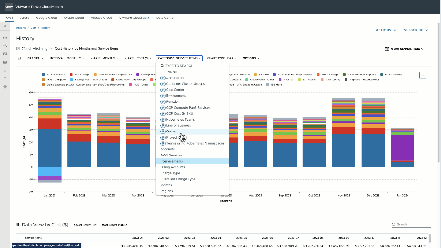441x249 pixels.
Task: Toggle AWS Config legend entry
Action: tap(331, 80)
